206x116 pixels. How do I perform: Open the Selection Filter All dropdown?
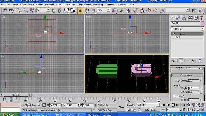(43, 10)
